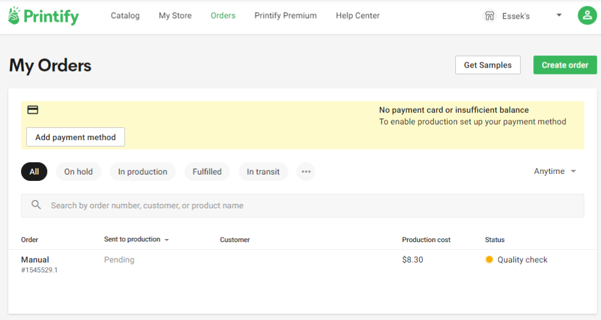Image resolution: width=601 pixels, height=320 pixels.
Task: Expand the Essek's store dropdown arrow
Action: point(559,15)
